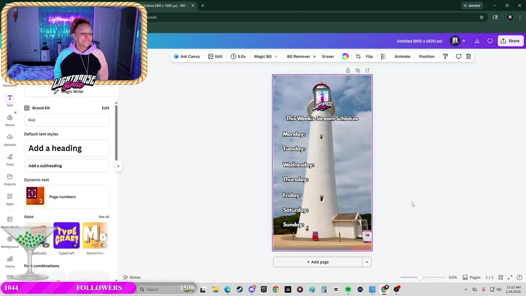Click the Share button
526x296 pixels.
click(x=510, y=41)
